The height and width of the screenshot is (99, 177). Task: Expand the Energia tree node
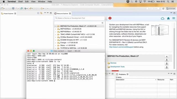point(56,43)
